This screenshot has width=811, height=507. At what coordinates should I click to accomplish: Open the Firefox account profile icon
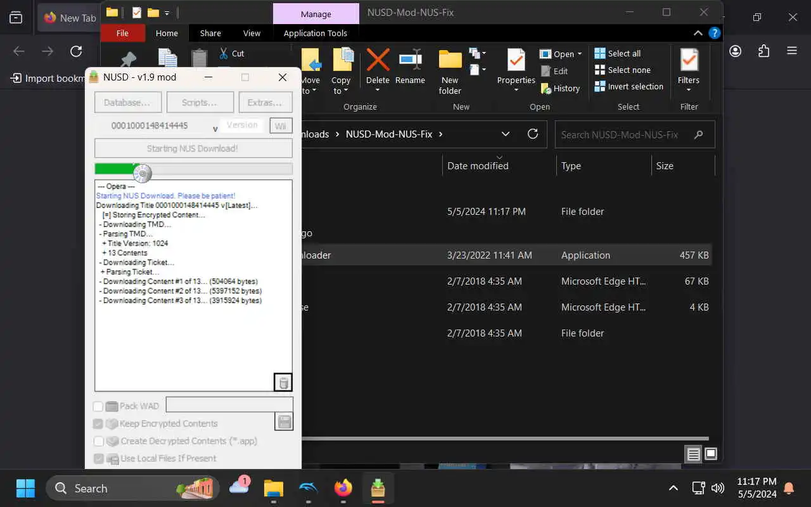(x=736, y=51)
